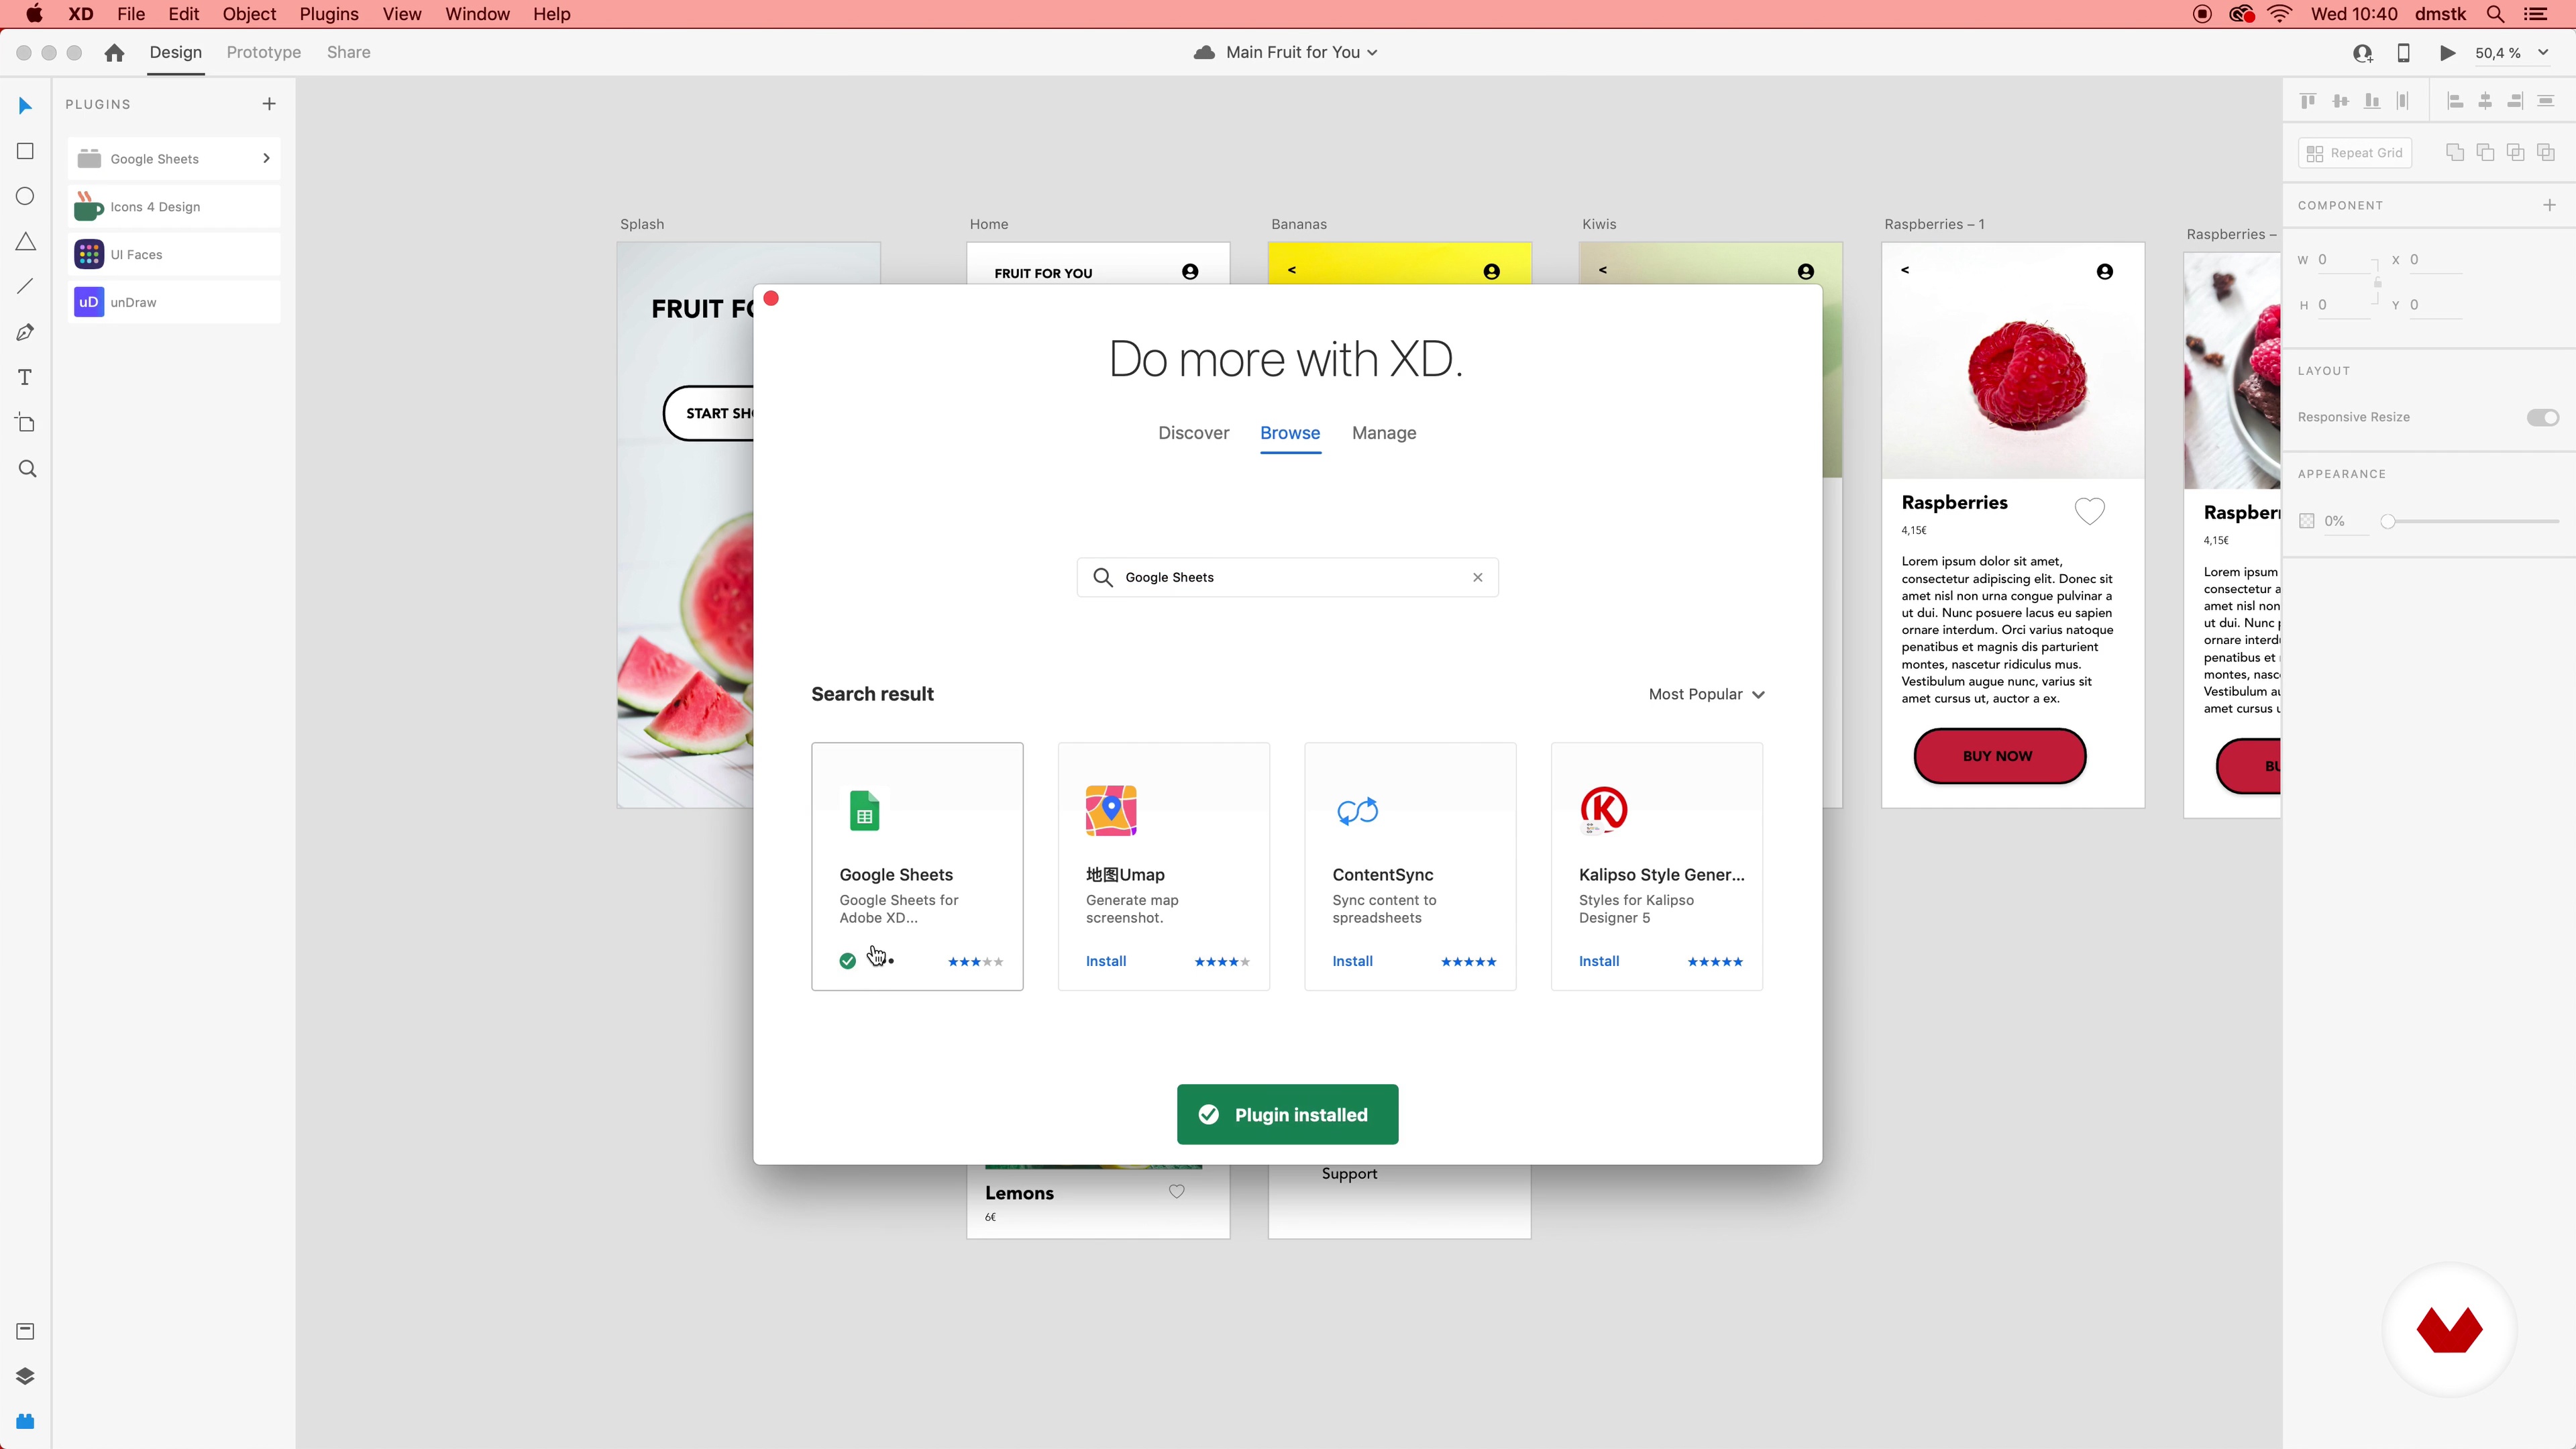Open the device preview icon
The height and width of the screenshot is (1449, 2576).
[x=2403, y=53]
